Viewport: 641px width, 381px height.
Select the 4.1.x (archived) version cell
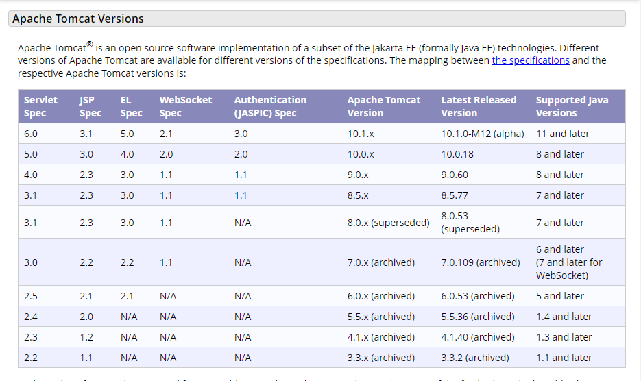click(x=380, y=337)
